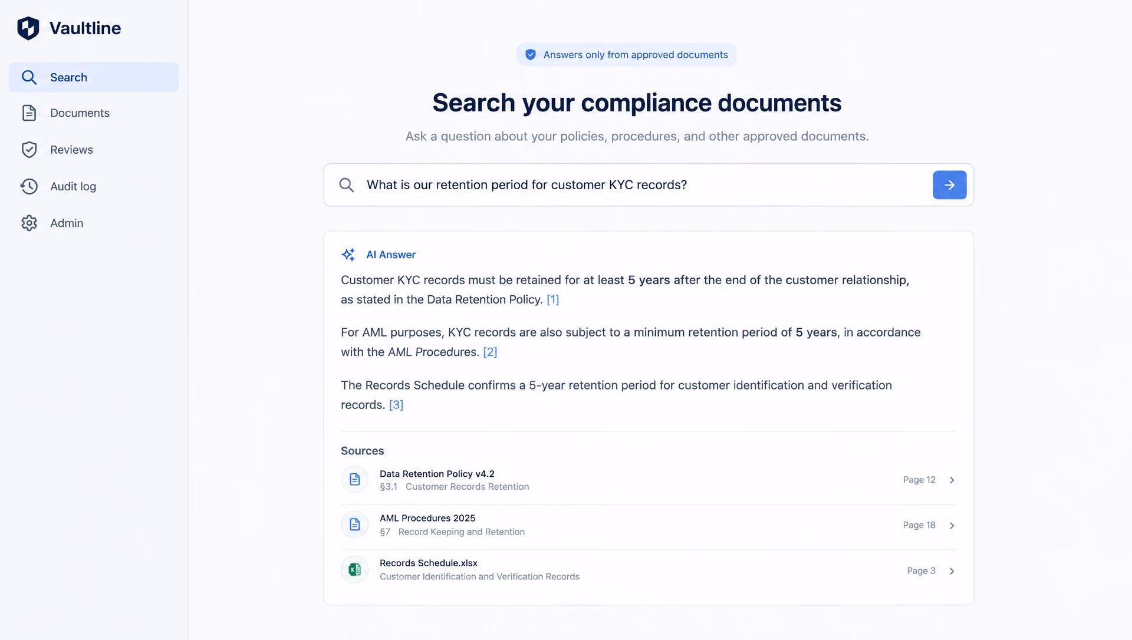
Task: Click the AI Answer sparkle icon
Action: [348, 255]
